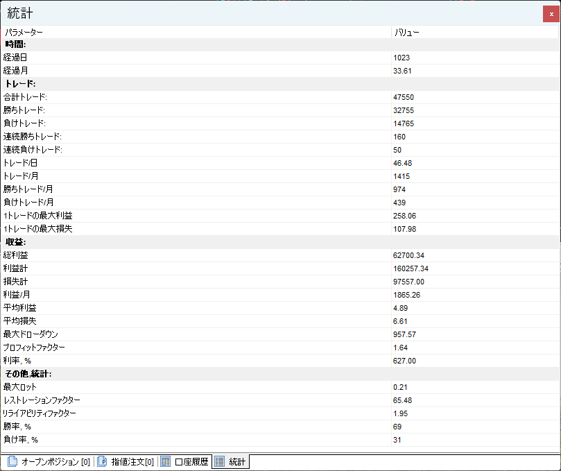Click the value 46.48
This screenshot has width=561, height=471.
402,163
